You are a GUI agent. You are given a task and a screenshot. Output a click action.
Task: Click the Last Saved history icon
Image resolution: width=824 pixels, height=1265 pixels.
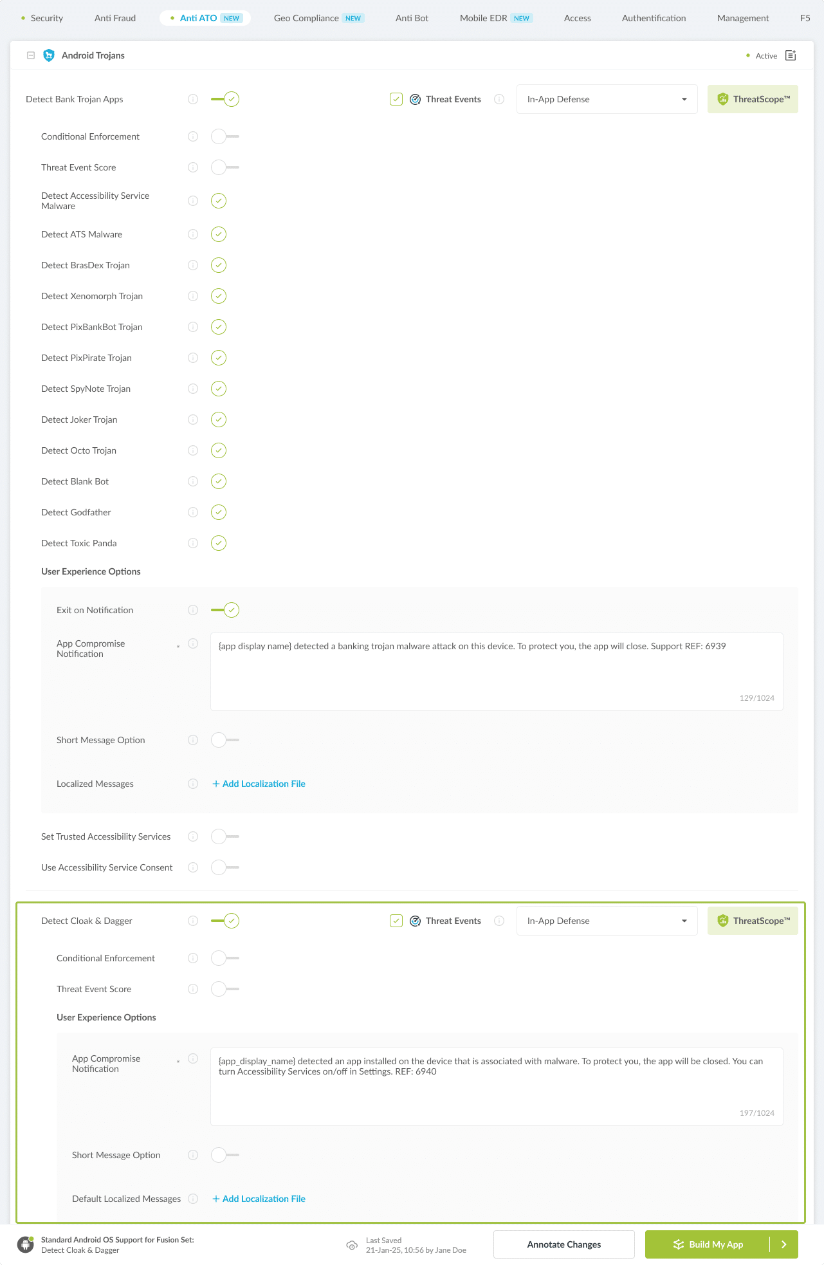pos(352,1245)
